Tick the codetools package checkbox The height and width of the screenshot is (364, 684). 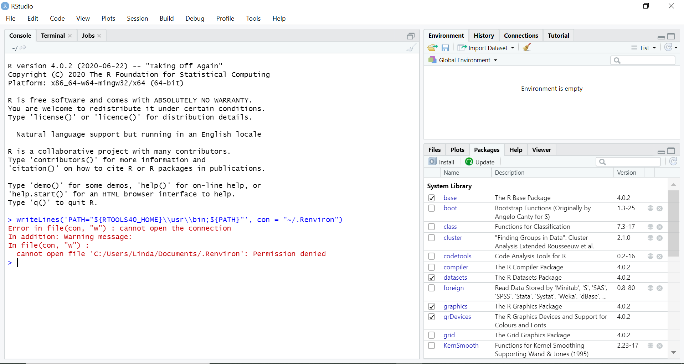(432, 256)
